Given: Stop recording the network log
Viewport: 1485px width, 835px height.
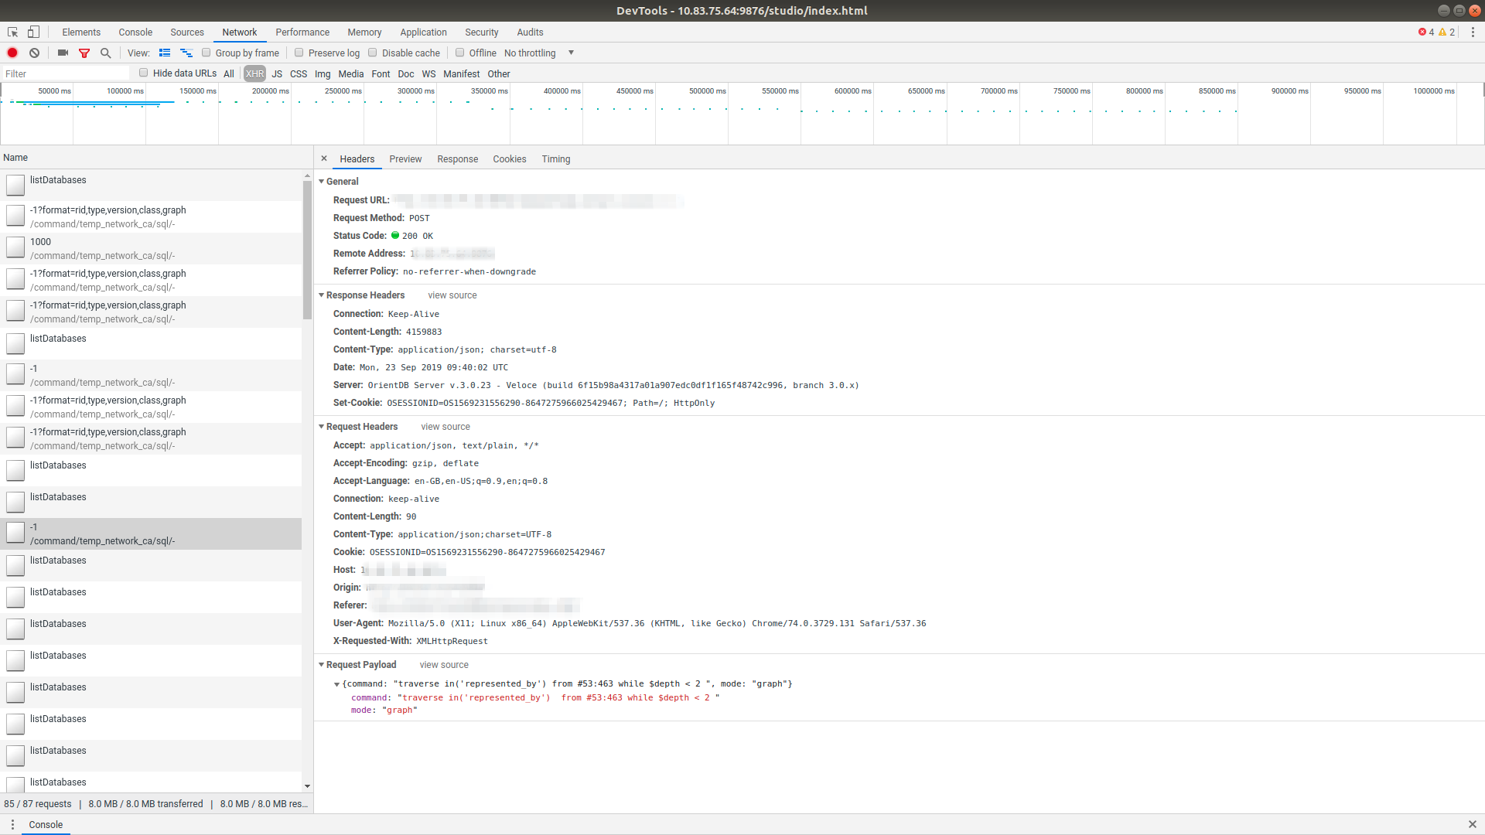Looking at the screenshot, I should tap(12, 53).
